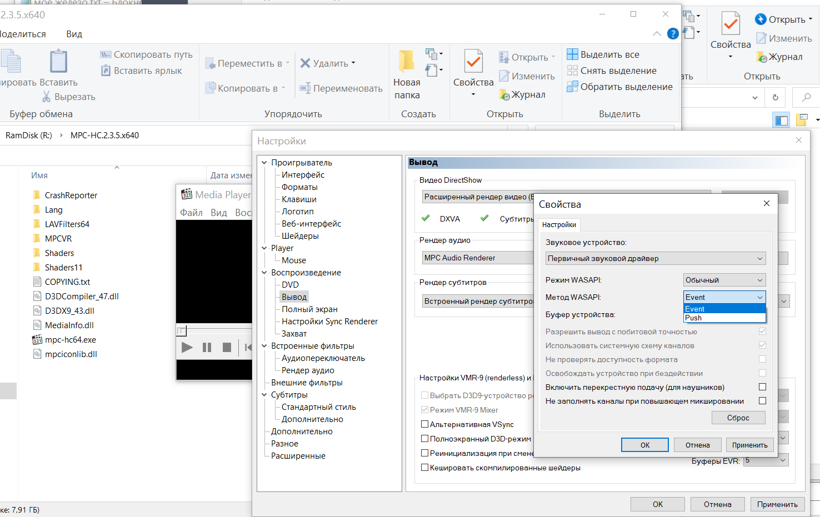
Task: Click the Вырезать scissors icon
Action: coord(47,97)
